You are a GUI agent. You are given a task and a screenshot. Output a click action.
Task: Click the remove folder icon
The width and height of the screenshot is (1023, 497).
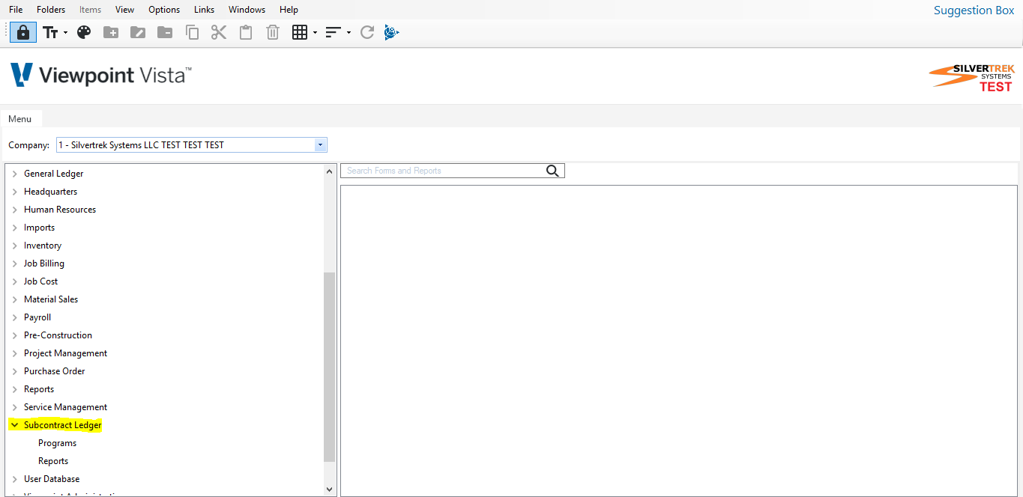point(165,32)
